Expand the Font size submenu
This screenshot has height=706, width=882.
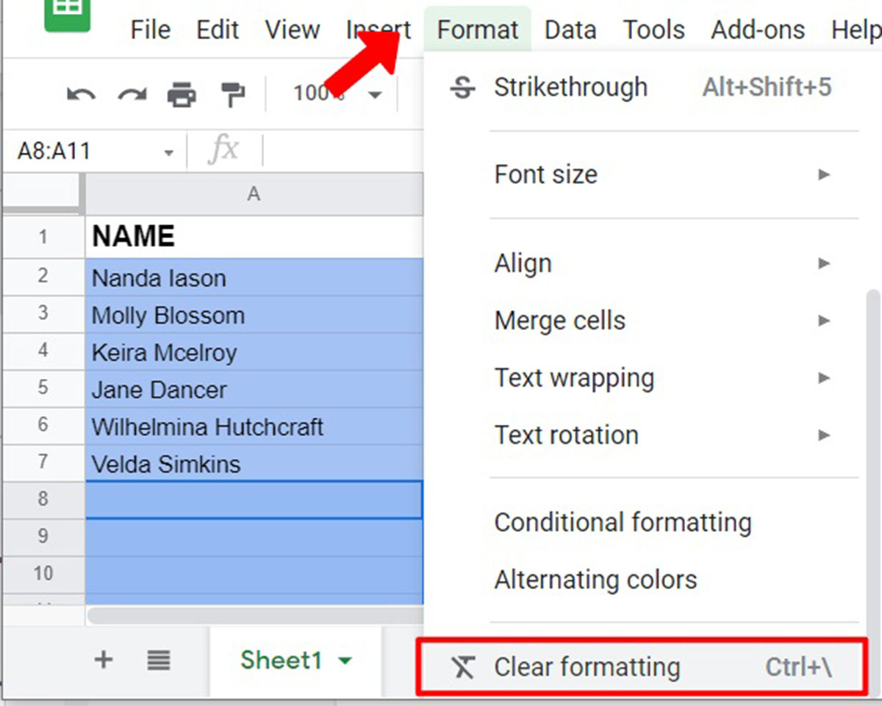coord(661,174)
